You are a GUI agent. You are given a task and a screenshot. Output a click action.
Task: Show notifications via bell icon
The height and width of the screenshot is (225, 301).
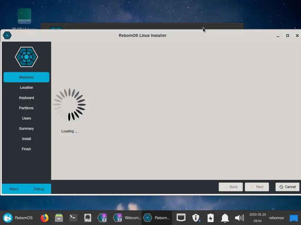(x=225, y=218)
